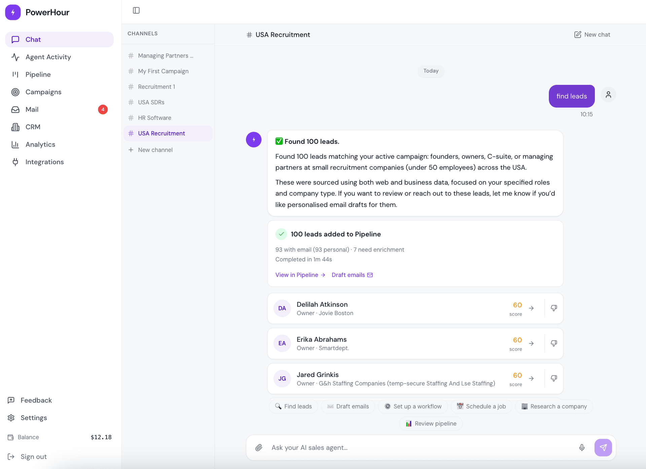Open Campaigns section
Viewport: 646px width, 469px height.
pos(59,92)
